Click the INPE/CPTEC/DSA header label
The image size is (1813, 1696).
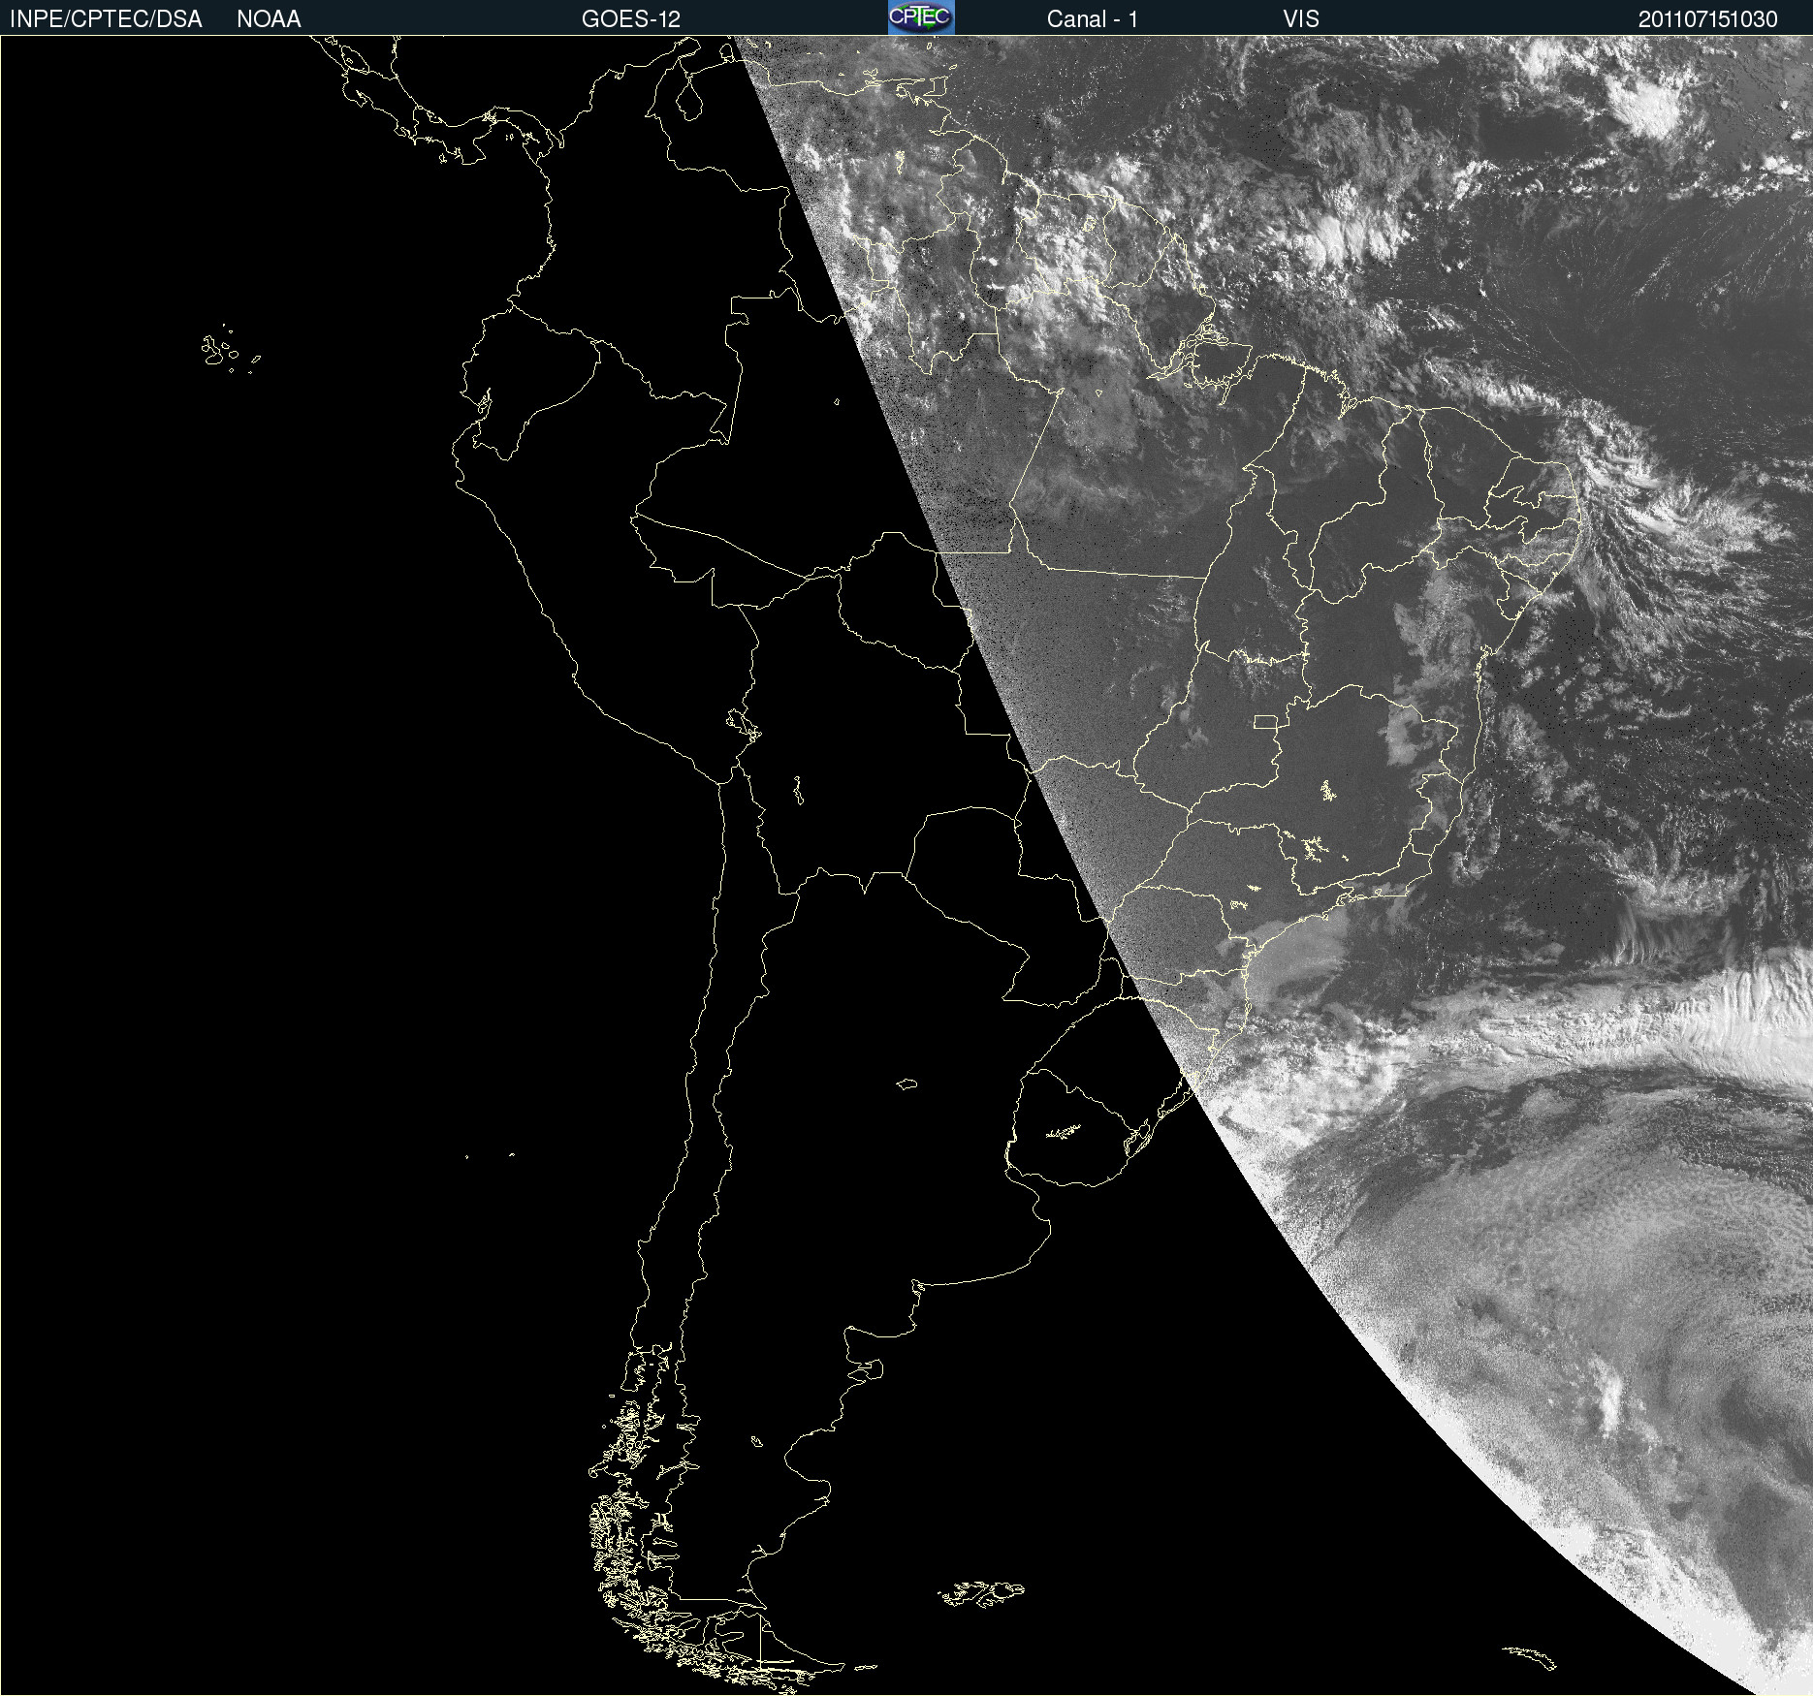click(x=106, y=19)
